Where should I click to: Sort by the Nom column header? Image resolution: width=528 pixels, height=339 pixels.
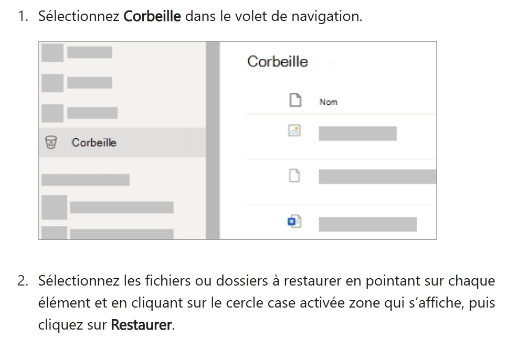pos(329,102)
